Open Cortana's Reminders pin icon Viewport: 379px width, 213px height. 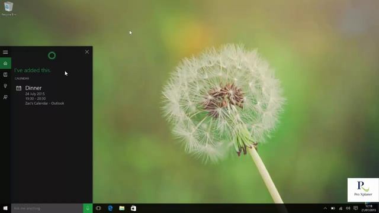[x=5, y=86]
